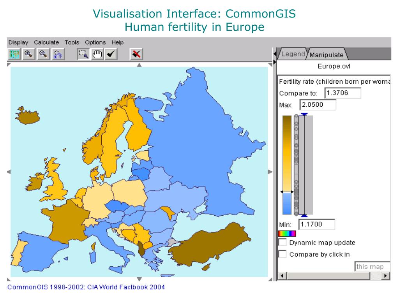Open the Tools menu
399x299 pixels.
coord(72,42)
